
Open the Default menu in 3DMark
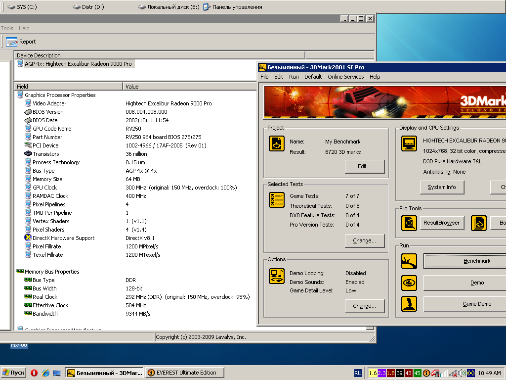[313, 77]
